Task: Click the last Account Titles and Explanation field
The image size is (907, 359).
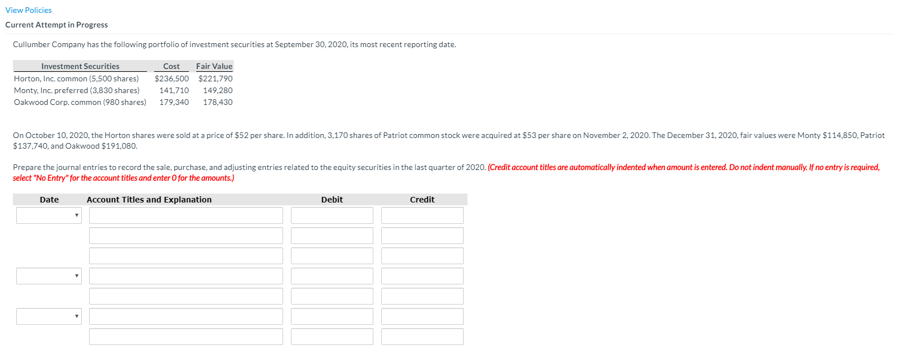Action: pyautogui.click(x=186, y=336)
